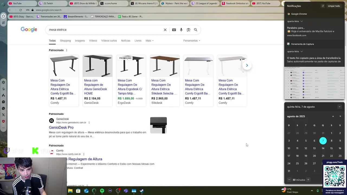Click Limpar tudo to clear notifications
The width and height of the screenshot is (347, 195).
tap(334, 6)
